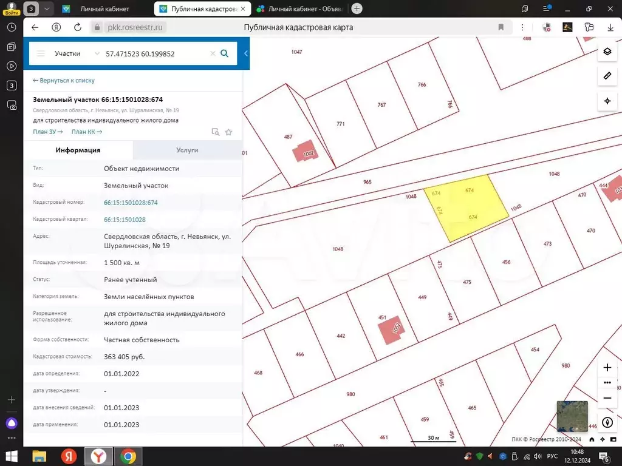Image resolution: width=622 pixels, height=466 pixels.
Task: Open cadastral number 66:15:1501028:674 link
Action: pyautogui.click(x=131, y=203)
